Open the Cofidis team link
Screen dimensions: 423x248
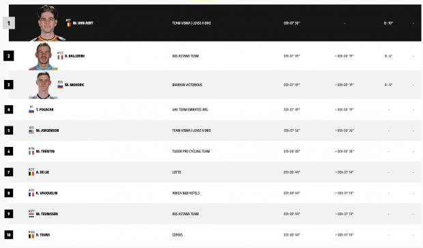coord(177,235)
